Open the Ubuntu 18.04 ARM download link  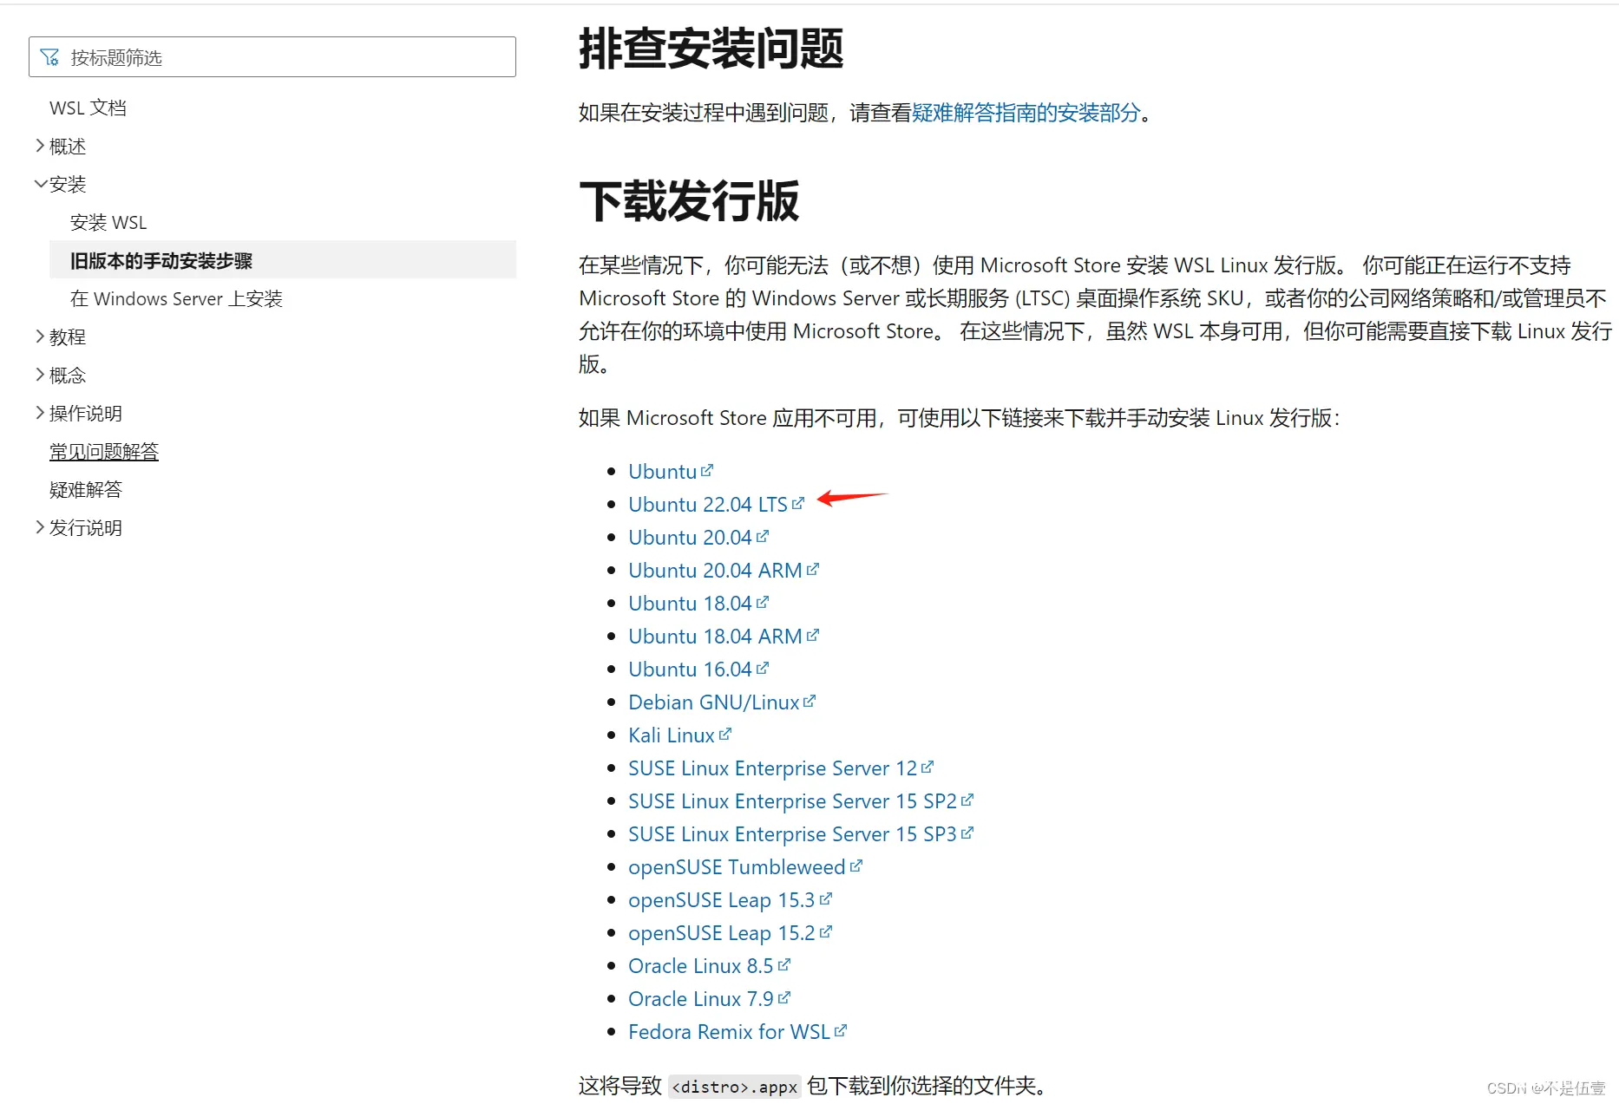[715, 636]
